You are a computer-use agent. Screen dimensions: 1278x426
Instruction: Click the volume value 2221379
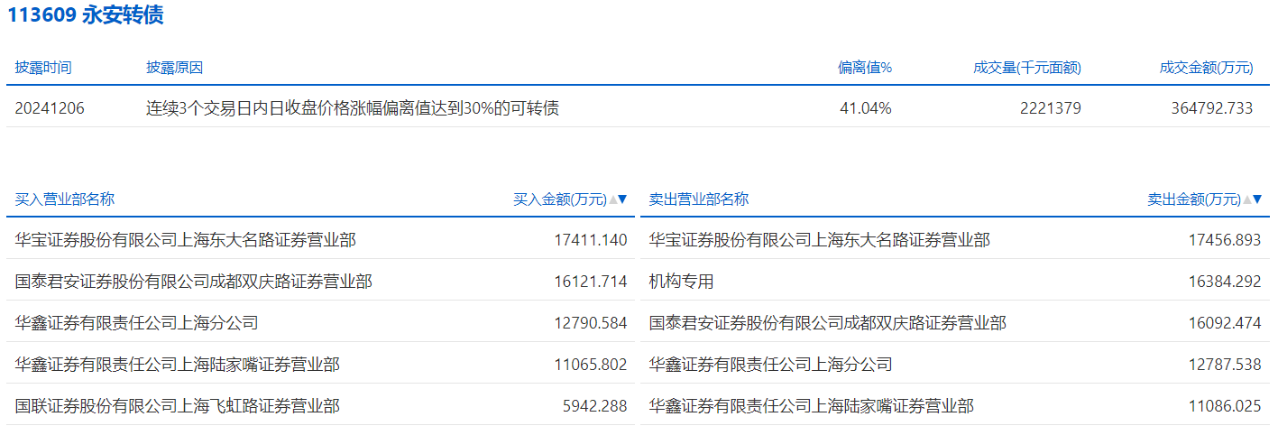(1051, 108)
